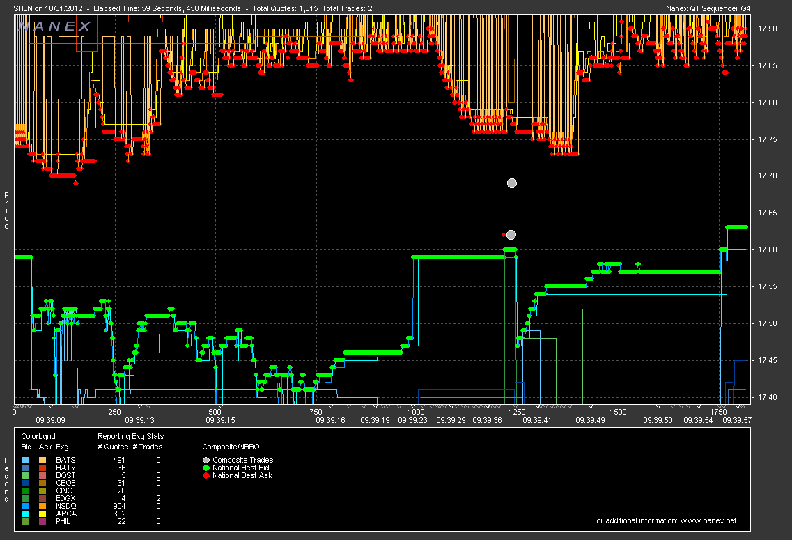The height and width of the screenshot is (540, 792).
Task: Click the 17.70 price axis label
Action: click(767, 176)
